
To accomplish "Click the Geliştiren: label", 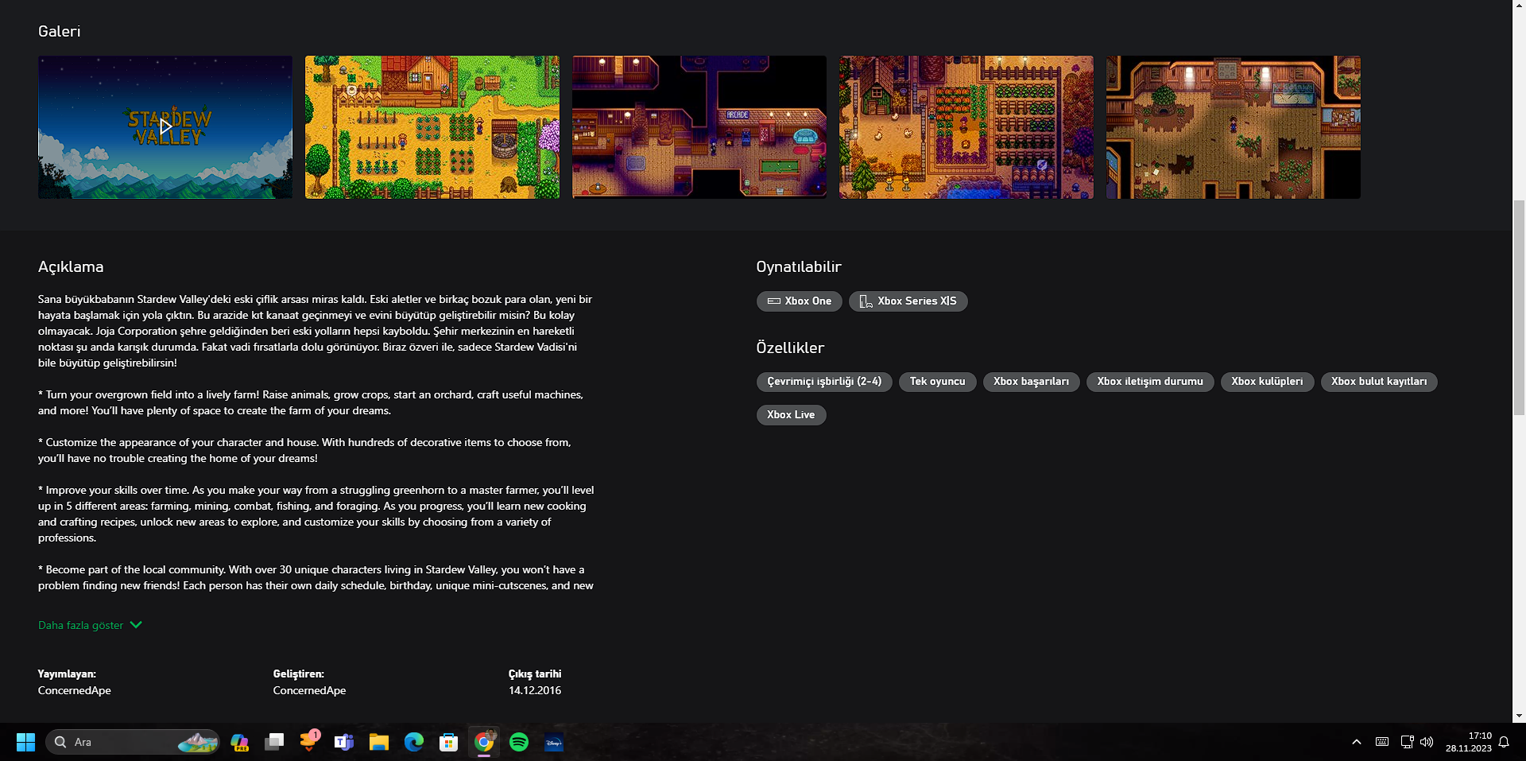I will (299, 674).
